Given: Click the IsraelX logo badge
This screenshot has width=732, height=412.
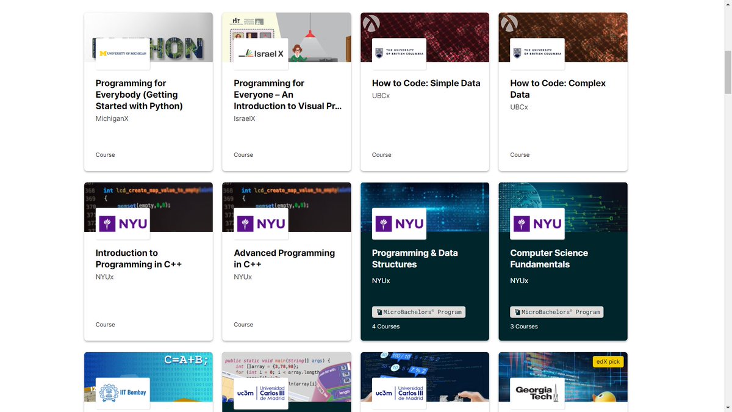Looking at the screenshot, I should (261, 54).
